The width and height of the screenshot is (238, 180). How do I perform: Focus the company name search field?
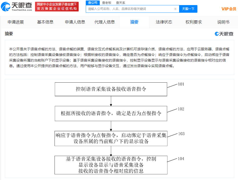point(130,9)
